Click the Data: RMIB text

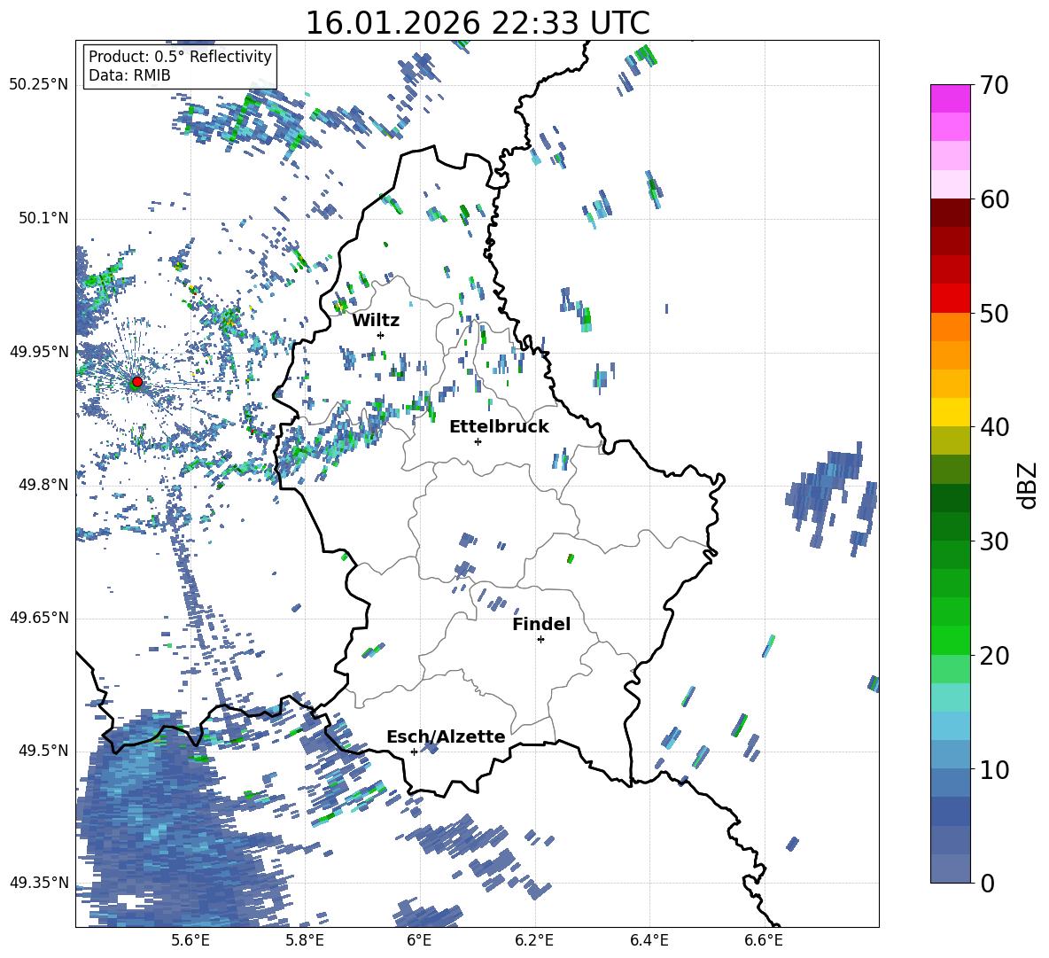pyautogui.click(x=129, y=75)
